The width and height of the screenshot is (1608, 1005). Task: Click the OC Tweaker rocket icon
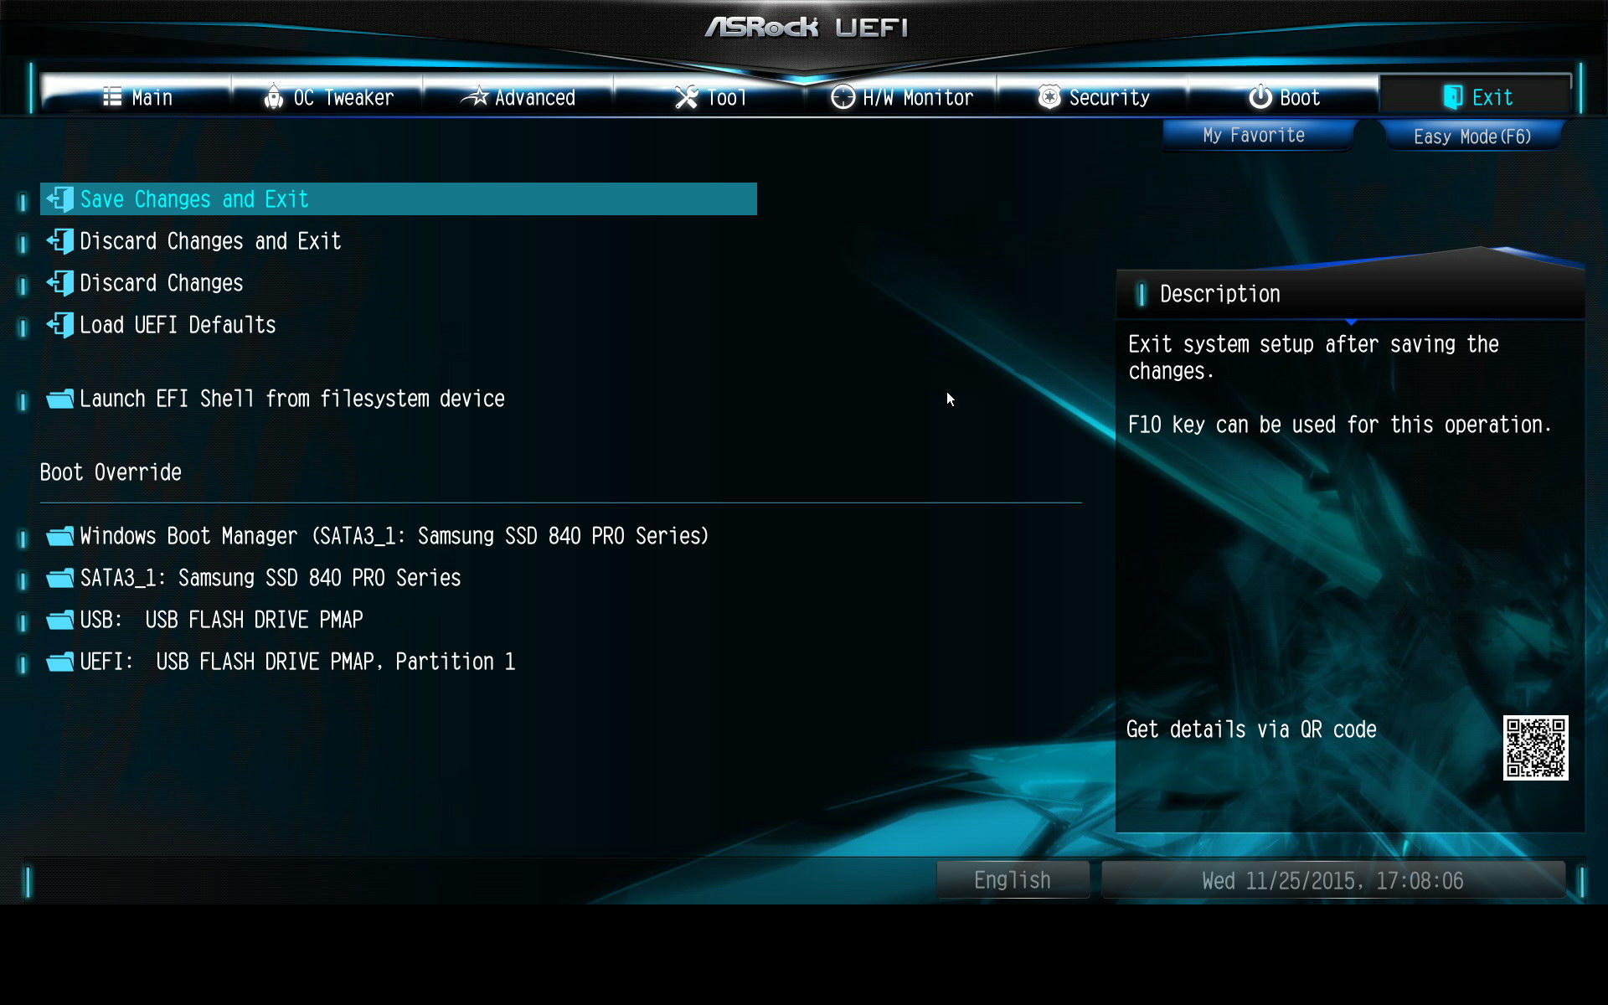[x=273, y=98]
